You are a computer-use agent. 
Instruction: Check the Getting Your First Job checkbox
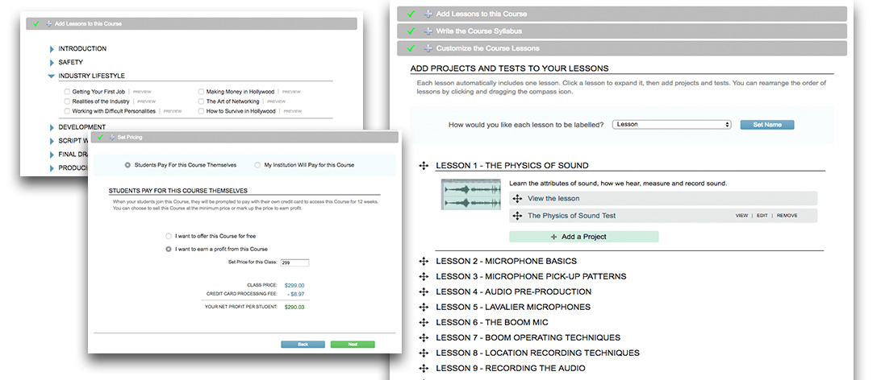click(x=68, y=93)
